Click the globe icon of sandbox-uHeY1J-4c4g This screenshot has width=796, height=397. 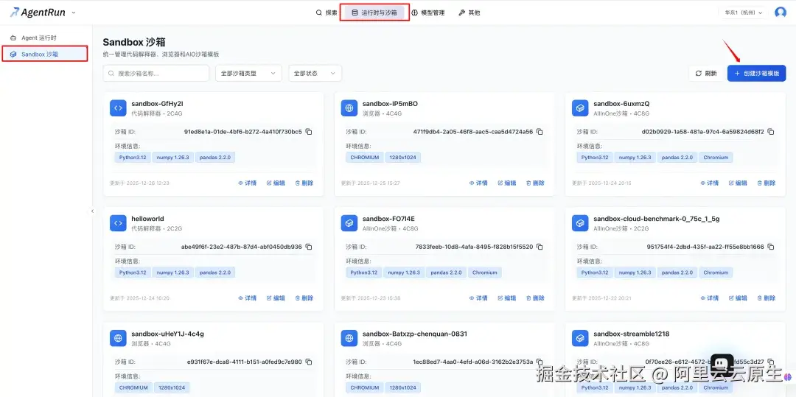coord(118,338)
